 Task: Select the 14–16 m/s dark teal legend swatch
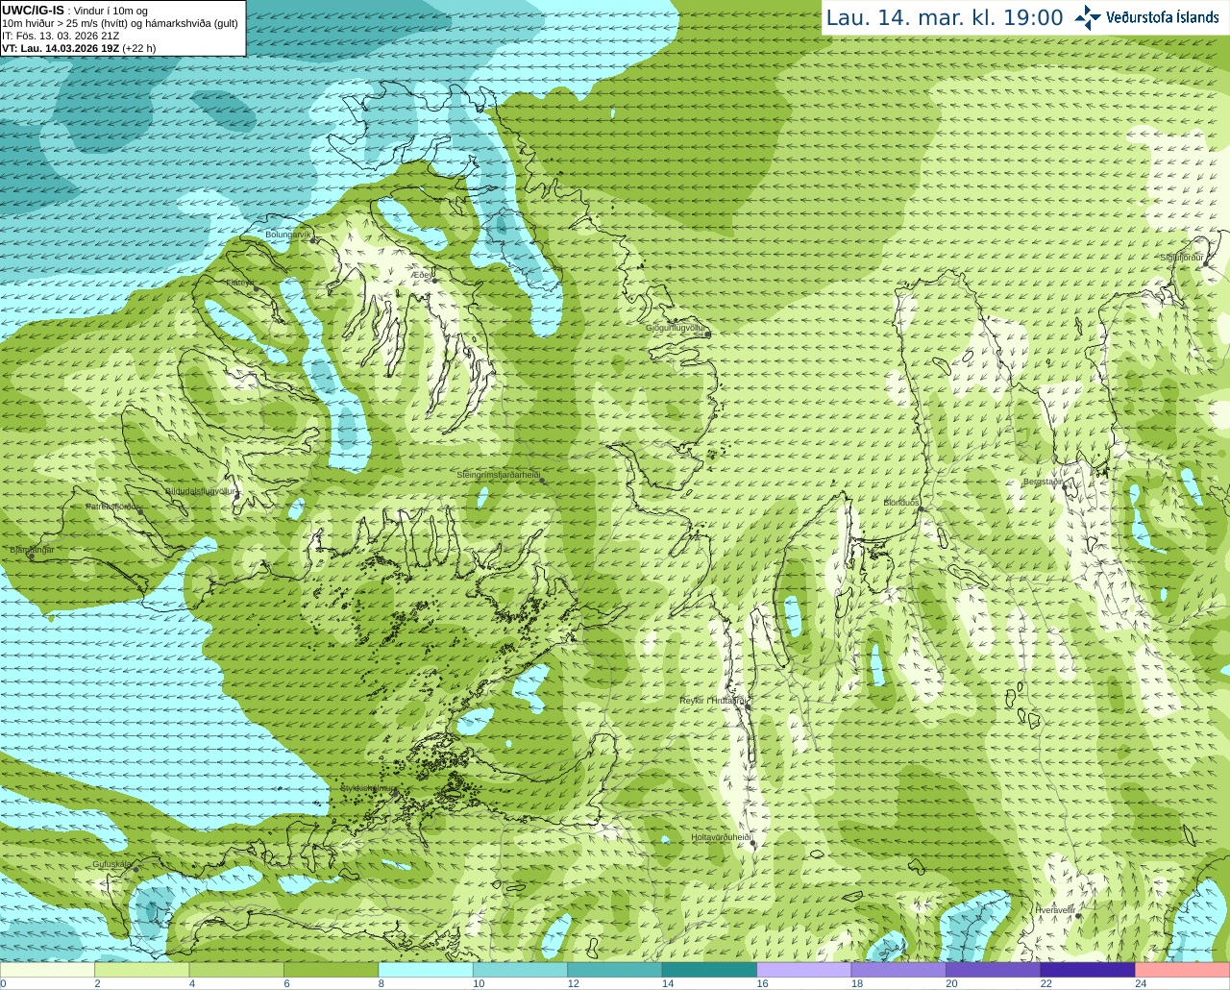point(710,970)
